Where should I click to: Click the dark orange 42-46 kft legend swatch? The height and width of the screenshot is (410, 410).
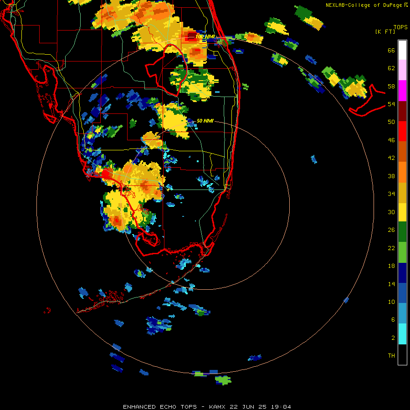(402, 151)
